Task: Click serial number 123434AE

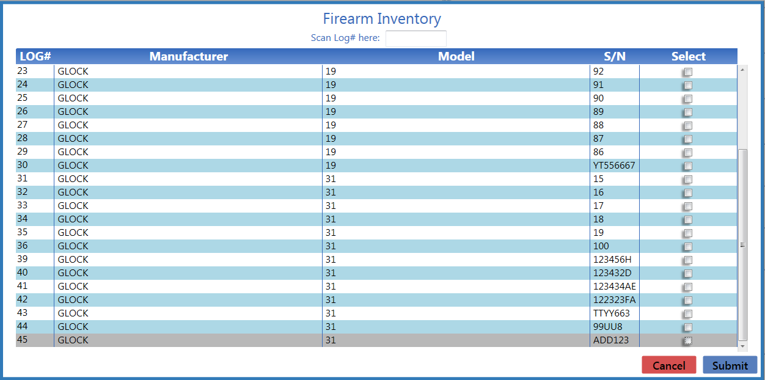Action: (615, 287)
